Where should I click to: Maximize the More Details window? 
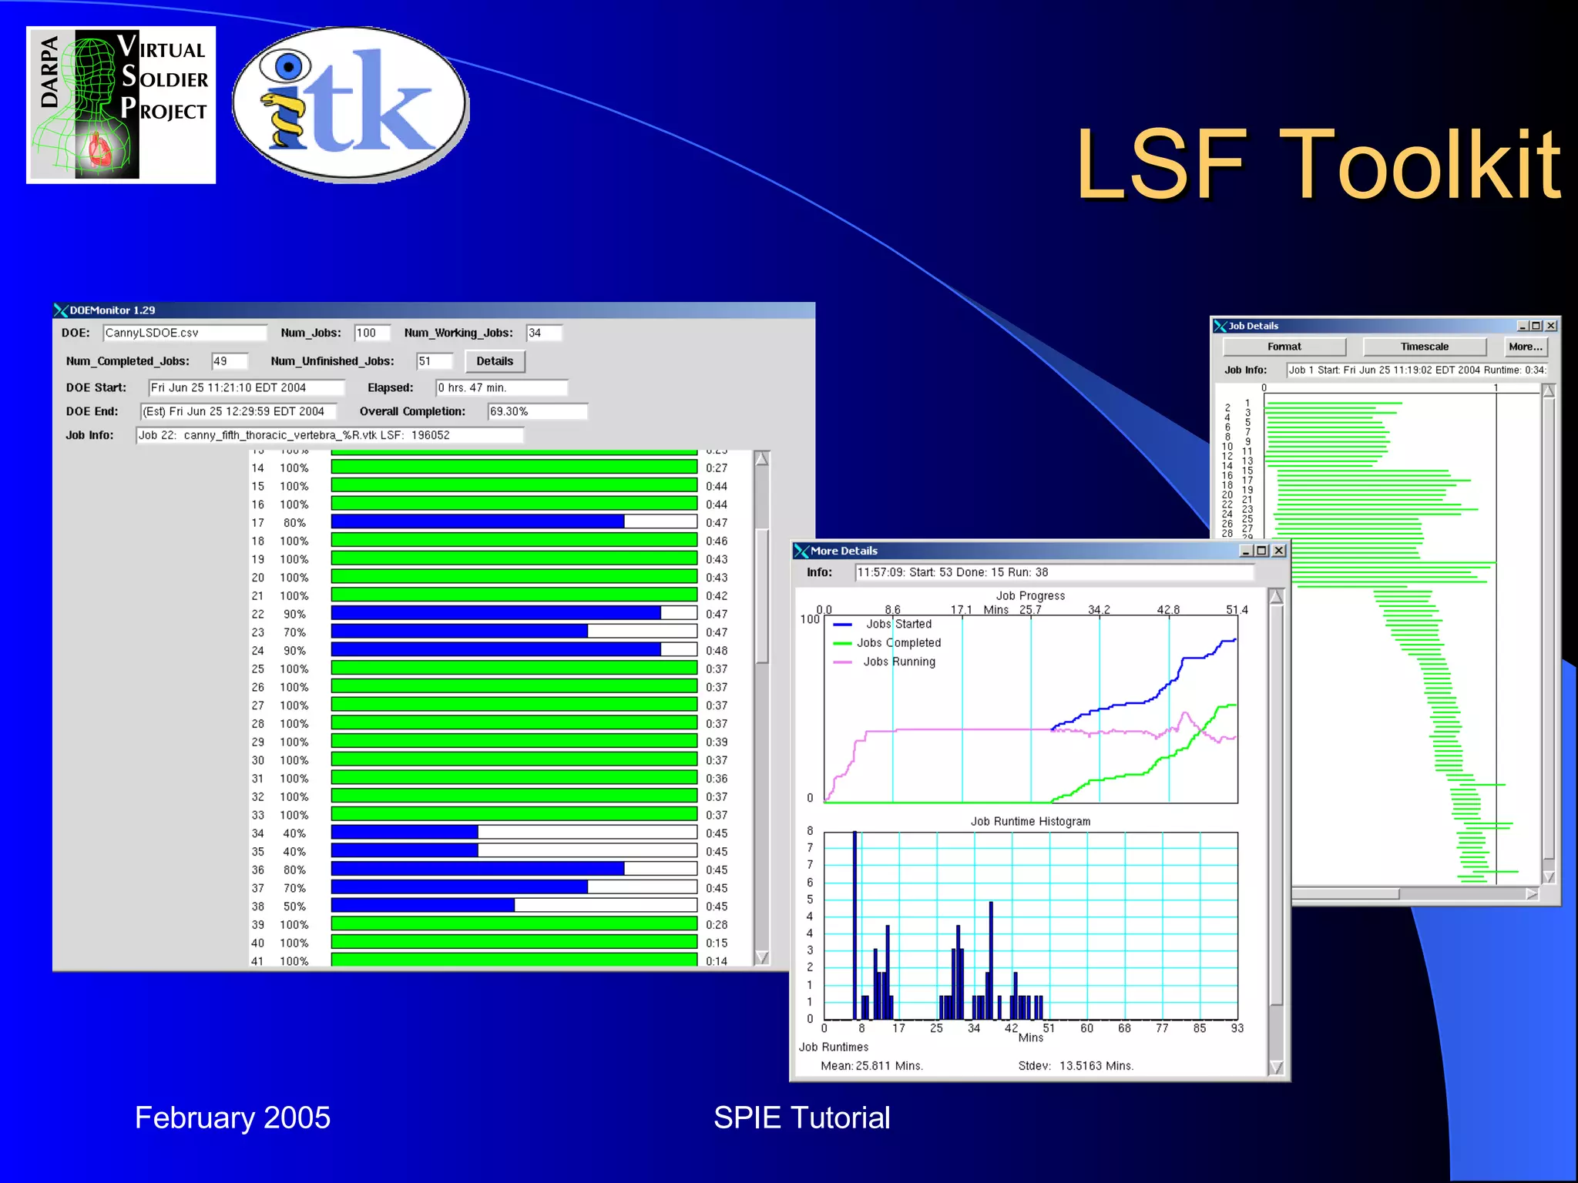click(1261, 551)
